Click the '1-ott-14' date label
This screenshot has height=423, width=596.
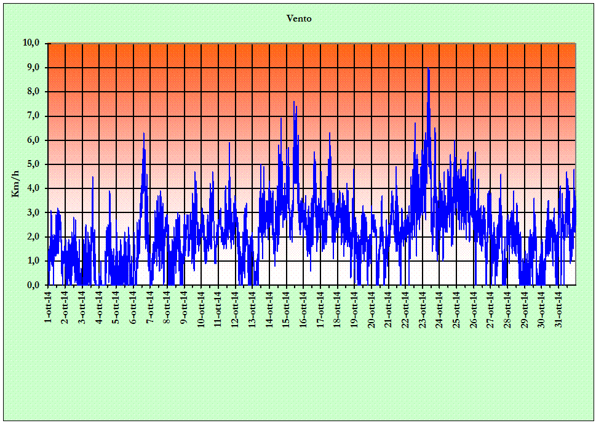[x=48, y=307]
